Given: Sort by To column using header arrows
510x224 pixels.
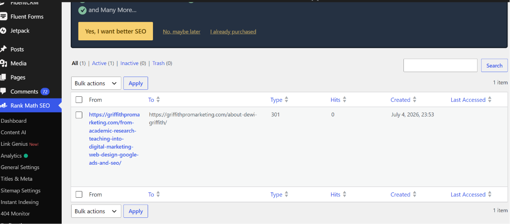Looking at the screenshot, I should point(158,100).
